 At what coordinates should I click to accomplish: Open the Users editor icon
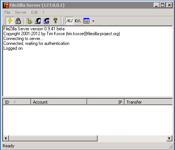(x=38, y=21)
